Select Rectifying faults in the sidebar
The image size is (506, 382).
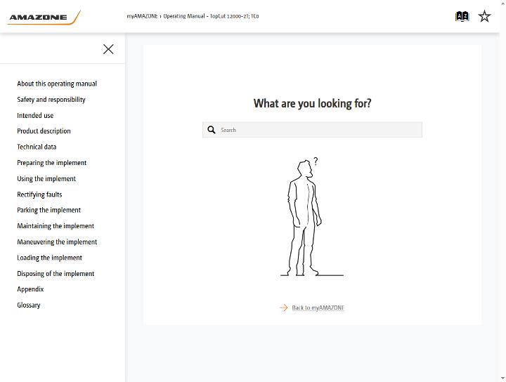(x=39, y=195)
